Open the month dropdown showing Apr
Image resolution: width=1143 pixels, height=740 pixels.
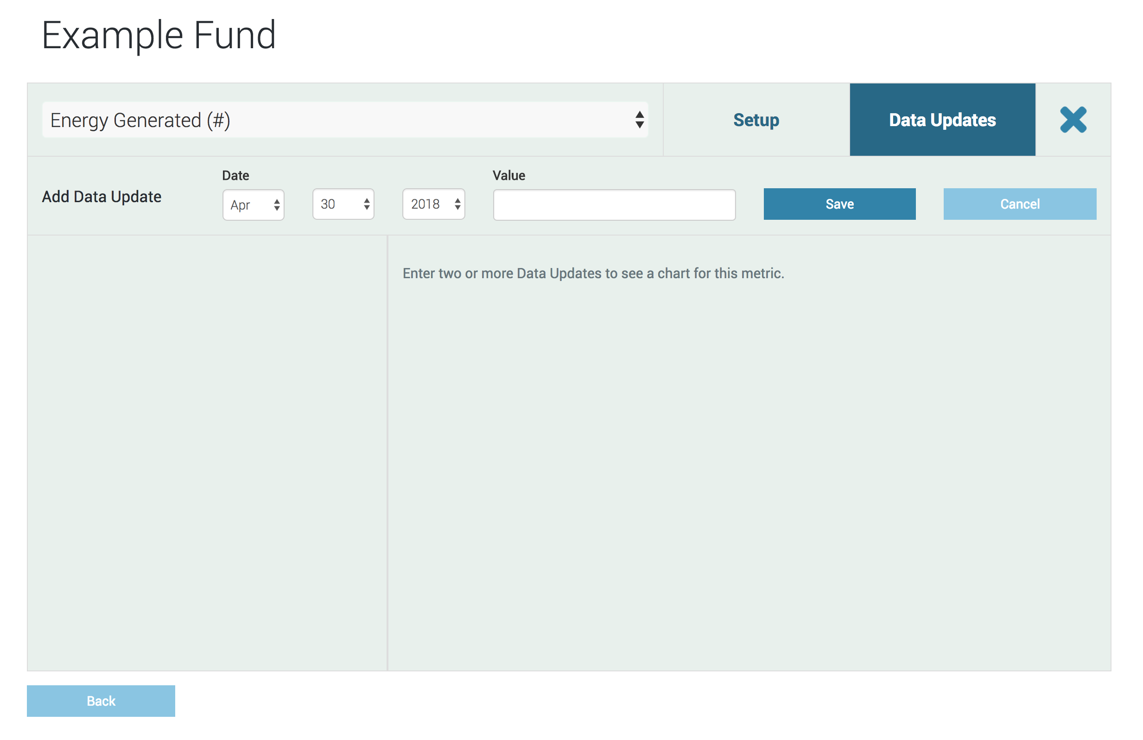pyautogui.click(x=248, y=205)
